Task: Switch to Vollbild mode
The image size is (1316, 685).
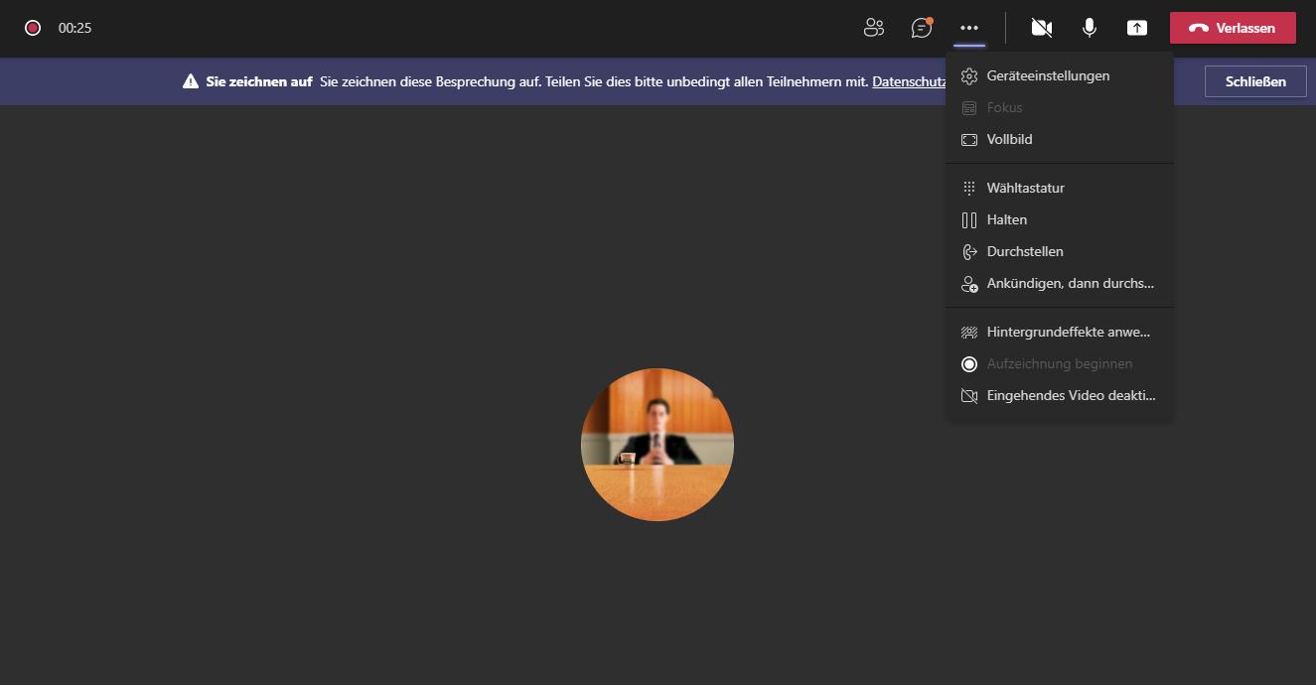Action: click(x=1060, y=139)
